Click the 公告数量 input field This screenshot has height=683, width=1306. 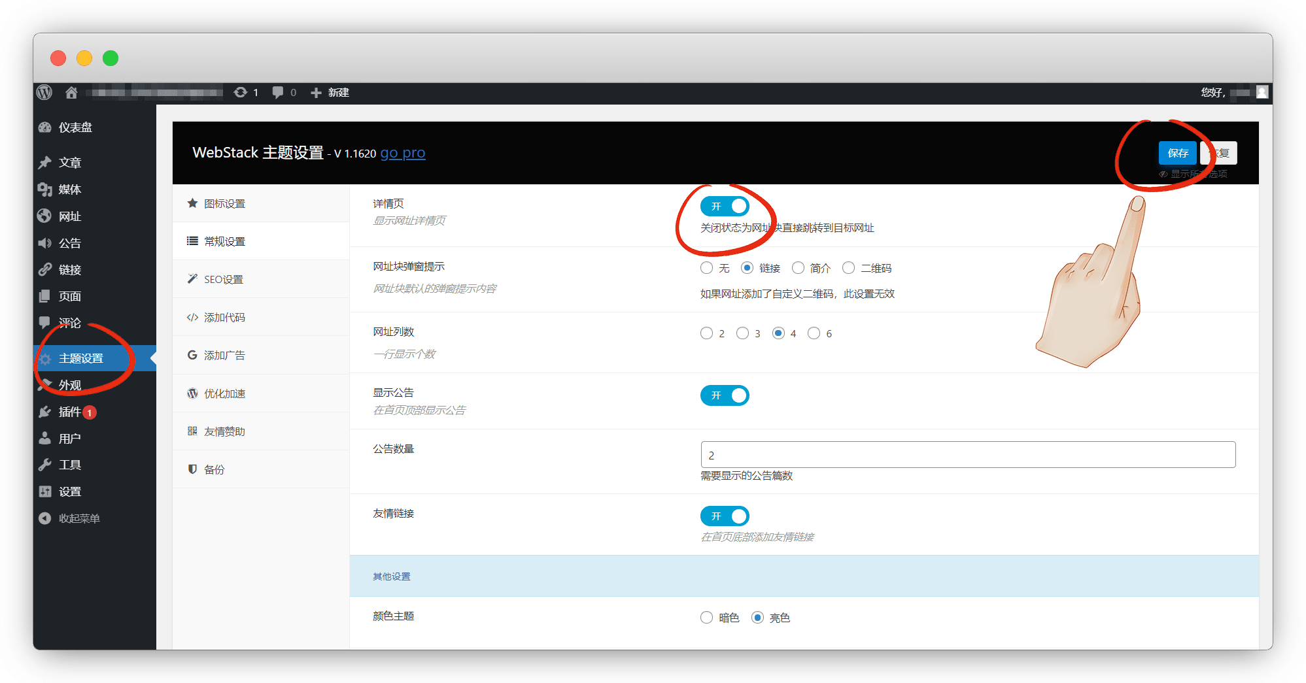pyautogui.click(x=968, y=455)
